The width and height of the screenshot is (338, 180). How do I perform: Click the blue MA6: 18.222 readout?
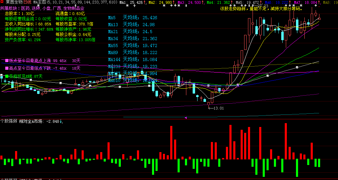[x=277, y=2]
